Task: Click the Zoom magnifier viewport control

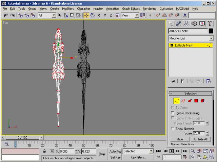Action: click(x=192, y=151)
